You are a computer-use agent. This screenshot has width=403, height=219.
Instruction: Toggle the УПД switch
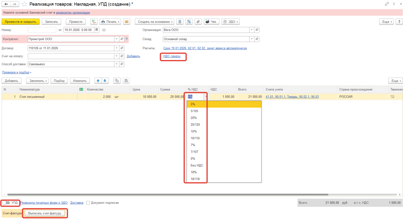pyautogui.click(x=6, y=203)
